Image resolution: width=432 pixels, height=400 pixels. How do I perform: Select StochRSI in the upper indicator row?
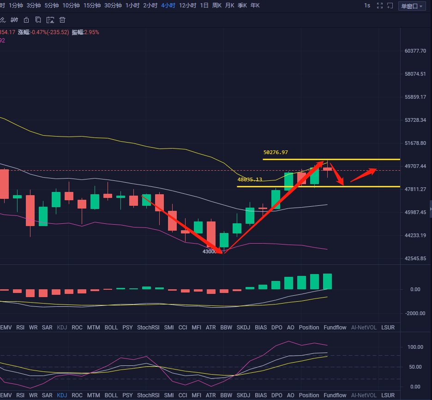pos(148,328)
